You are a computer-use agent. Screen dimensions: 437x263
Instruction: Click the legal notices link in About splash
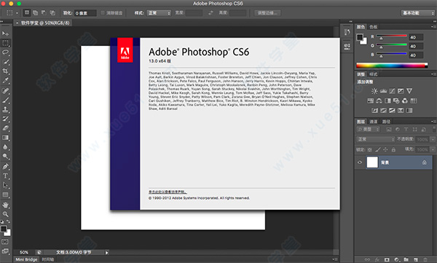(168, 192)
